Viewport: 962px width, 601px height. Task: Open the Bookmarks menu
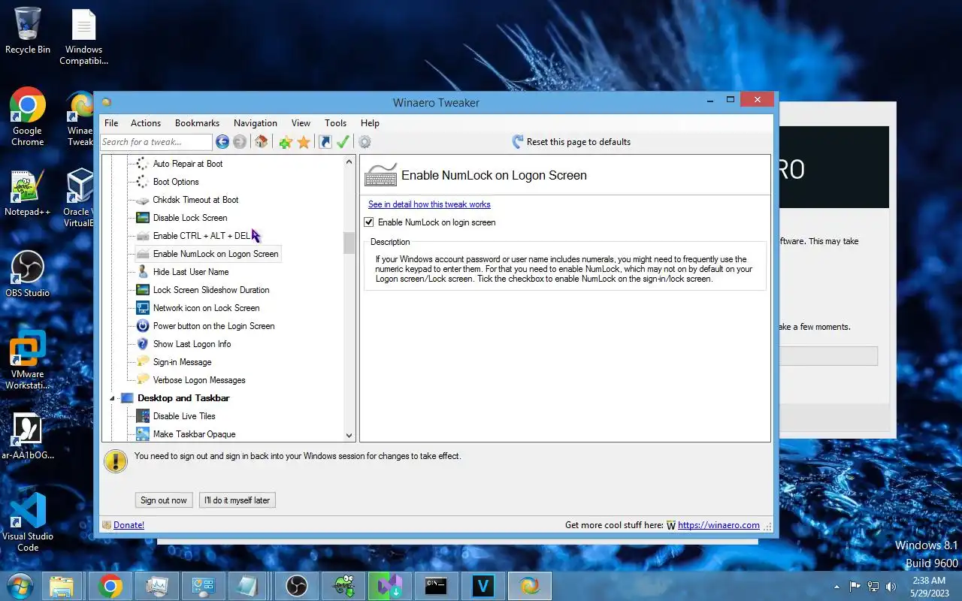(x=197, y=123)
